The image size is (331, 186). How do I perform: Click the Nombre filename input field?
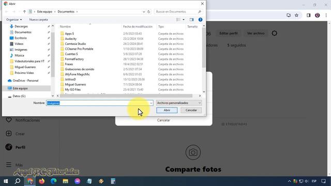(98, 103)
